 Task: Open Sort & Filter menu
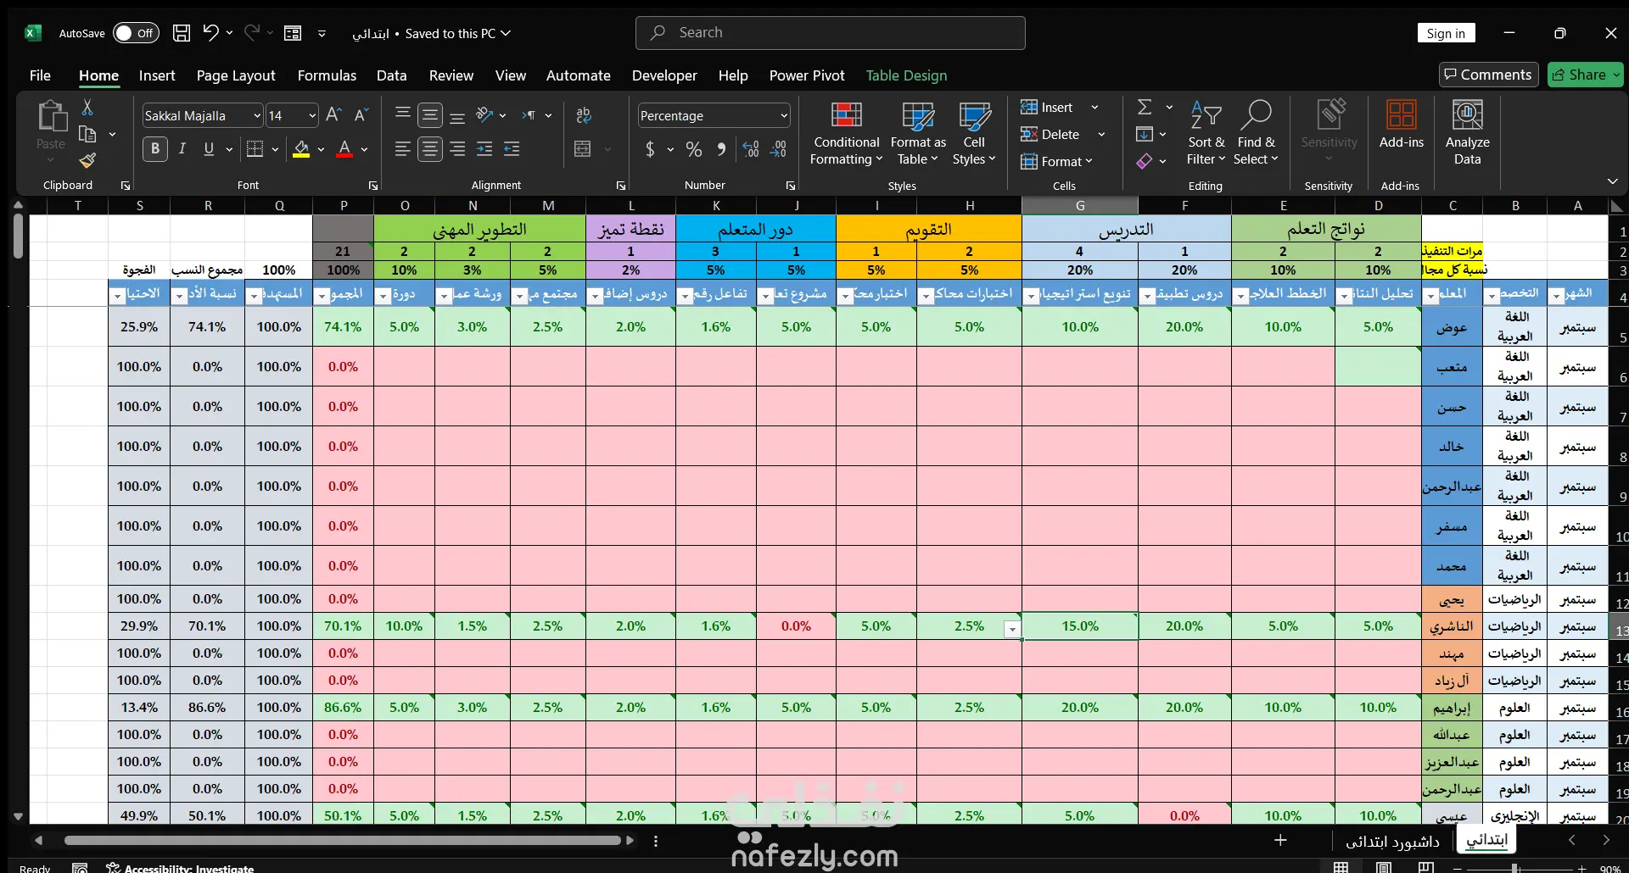(x=1206, y=134)
